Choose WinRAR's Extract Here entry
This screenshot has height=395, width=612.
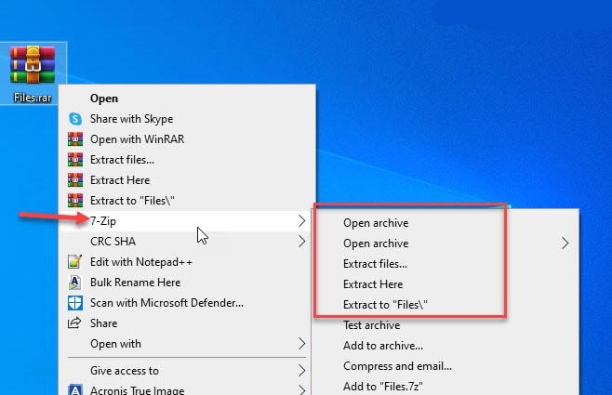click(187, 180)
